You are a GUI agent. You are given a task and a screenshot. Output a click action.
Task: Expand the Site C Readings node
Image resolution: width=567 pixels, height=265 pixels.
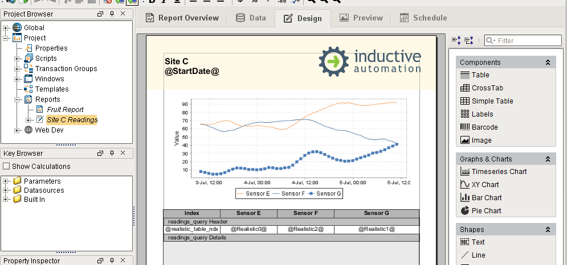29,120
